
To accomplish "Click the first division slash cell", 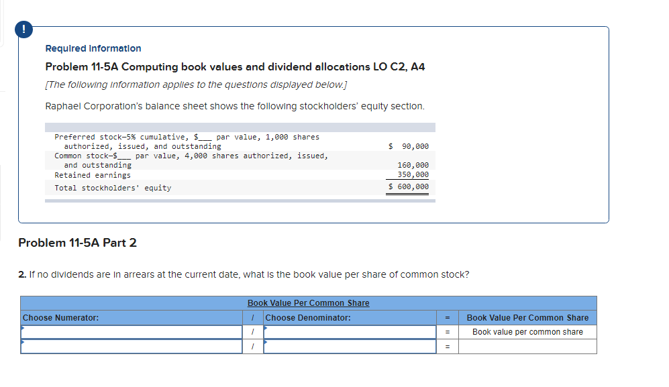I will (252, 332).
